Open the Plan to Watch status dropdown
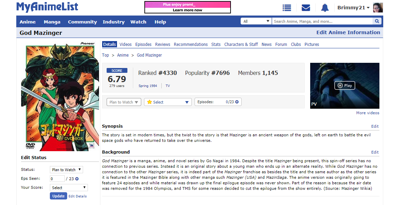 pyautogui.click(x=124, y=102)
